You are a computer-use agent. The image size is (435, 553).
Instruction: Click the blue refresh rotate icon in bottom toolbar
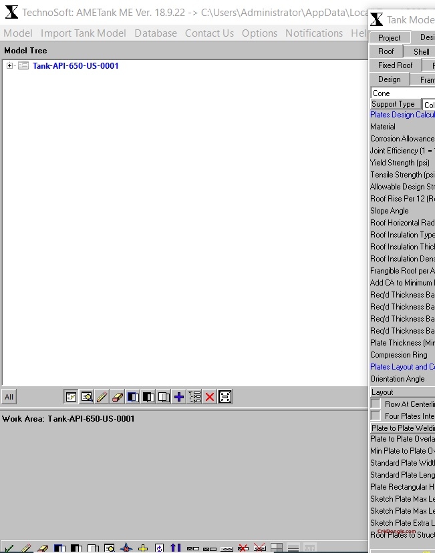point(160,549)
